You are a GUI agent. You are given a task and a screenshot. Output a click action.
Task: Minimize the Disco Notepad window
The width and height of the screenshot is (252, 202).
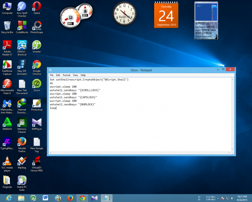pyautogui.click(x=218, y=70)
